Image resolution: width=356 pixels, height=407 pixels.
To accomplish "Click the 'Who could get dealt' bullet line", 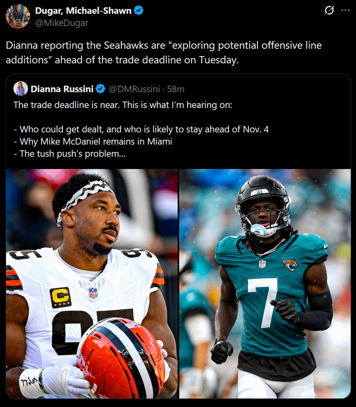I will point(141,129).
